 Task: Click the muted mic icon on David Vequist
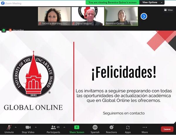point(74,24)
